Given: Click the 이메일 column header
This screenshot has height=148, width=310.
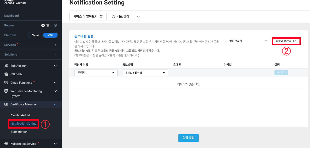Looking at the screenshot, I should (x=228, y=65).
